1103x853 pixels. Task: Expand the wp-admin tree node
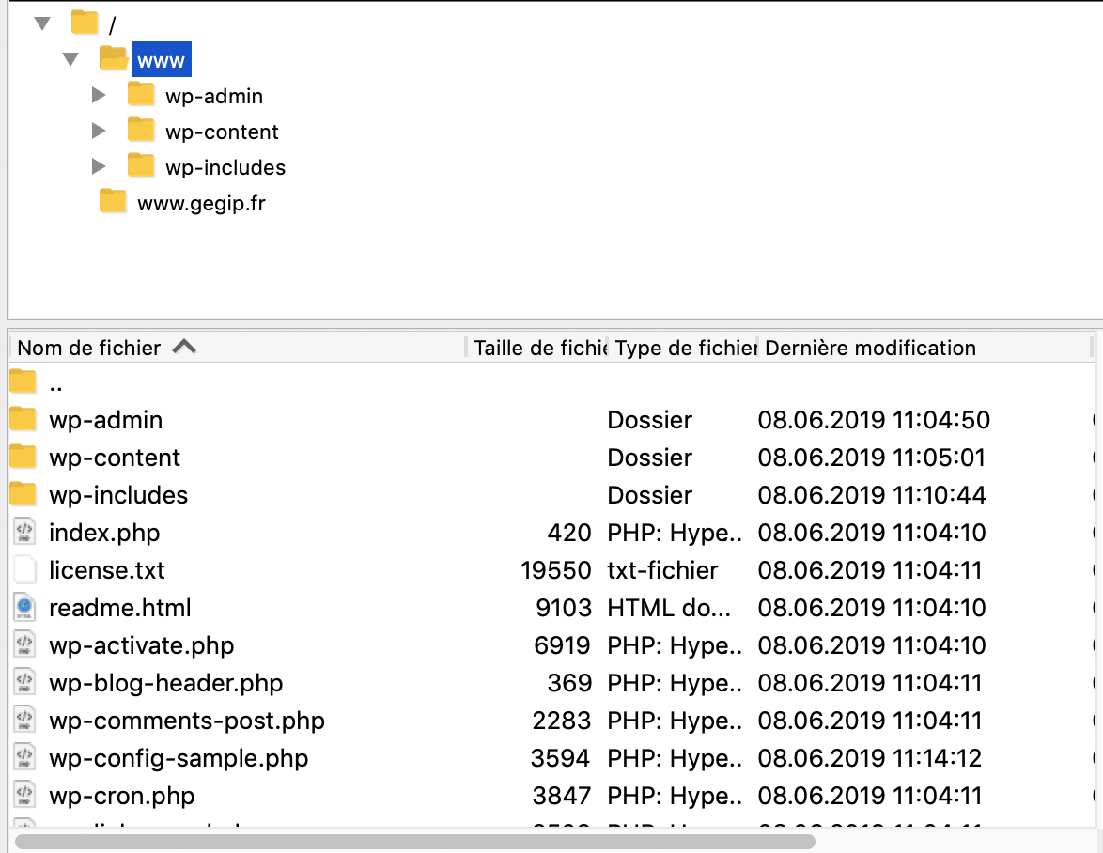coord(99,96)
